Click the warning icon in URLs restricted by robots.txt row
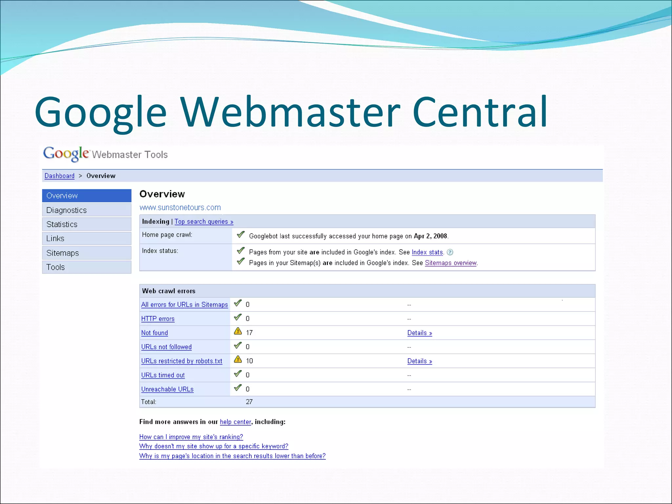 click(x=238, y=360)
